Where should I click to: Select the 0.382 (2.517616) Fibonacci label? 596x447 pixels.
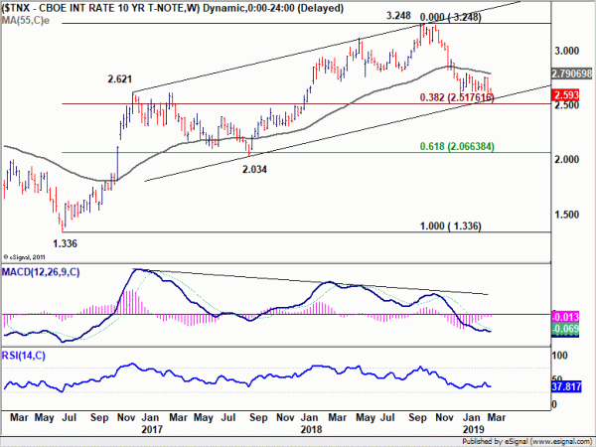click(x=457, y=97)
